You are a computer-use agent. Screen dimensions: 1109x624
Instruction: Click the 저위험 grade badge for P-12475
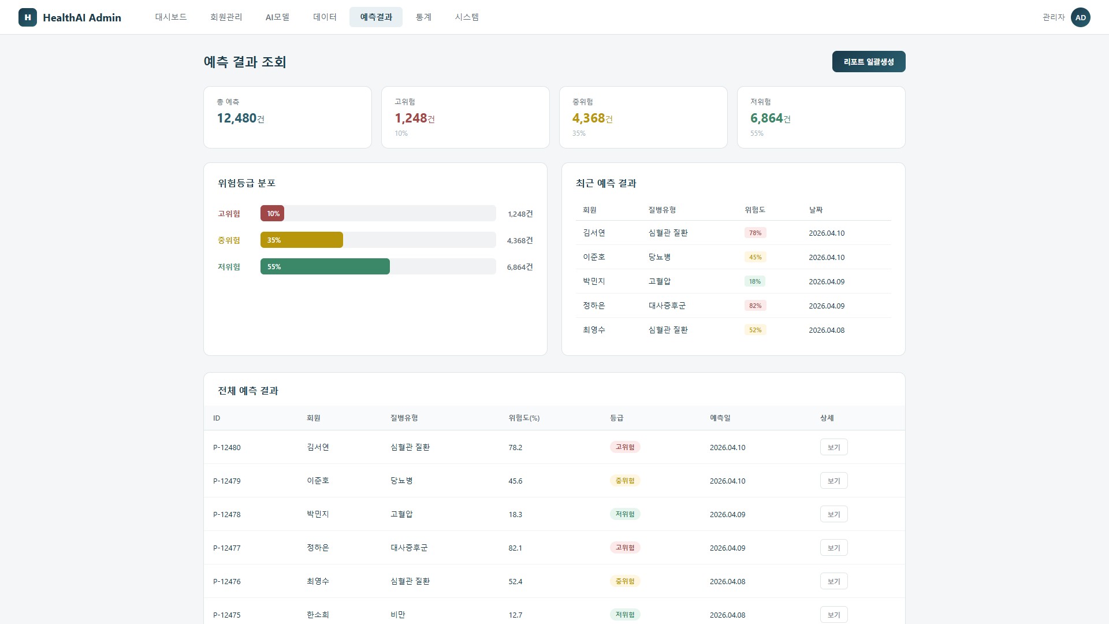(x=625, y=615)
